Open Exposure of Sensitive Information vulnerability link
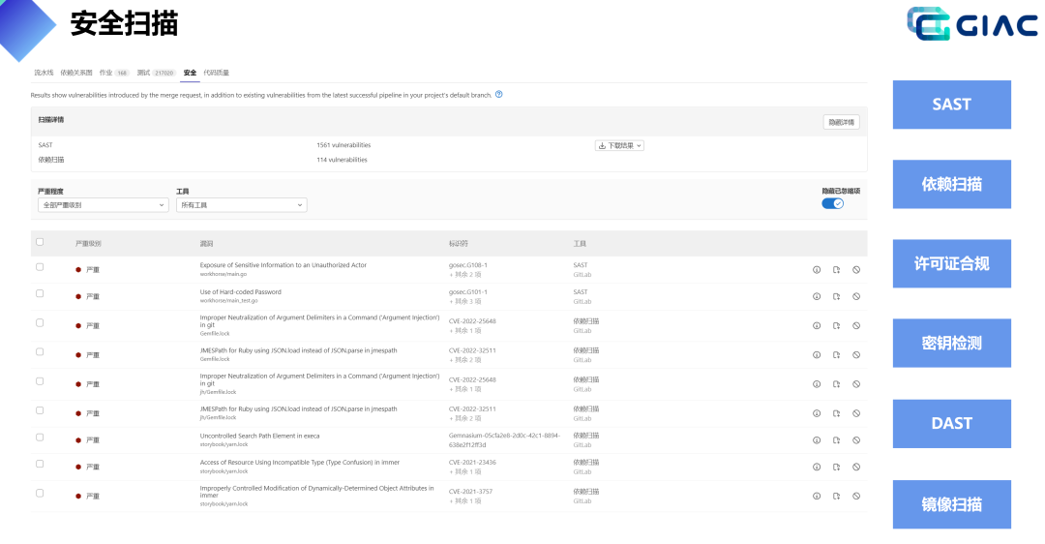Image resolution: width=1045 pixels, height=544 pixels. [284, 265]
